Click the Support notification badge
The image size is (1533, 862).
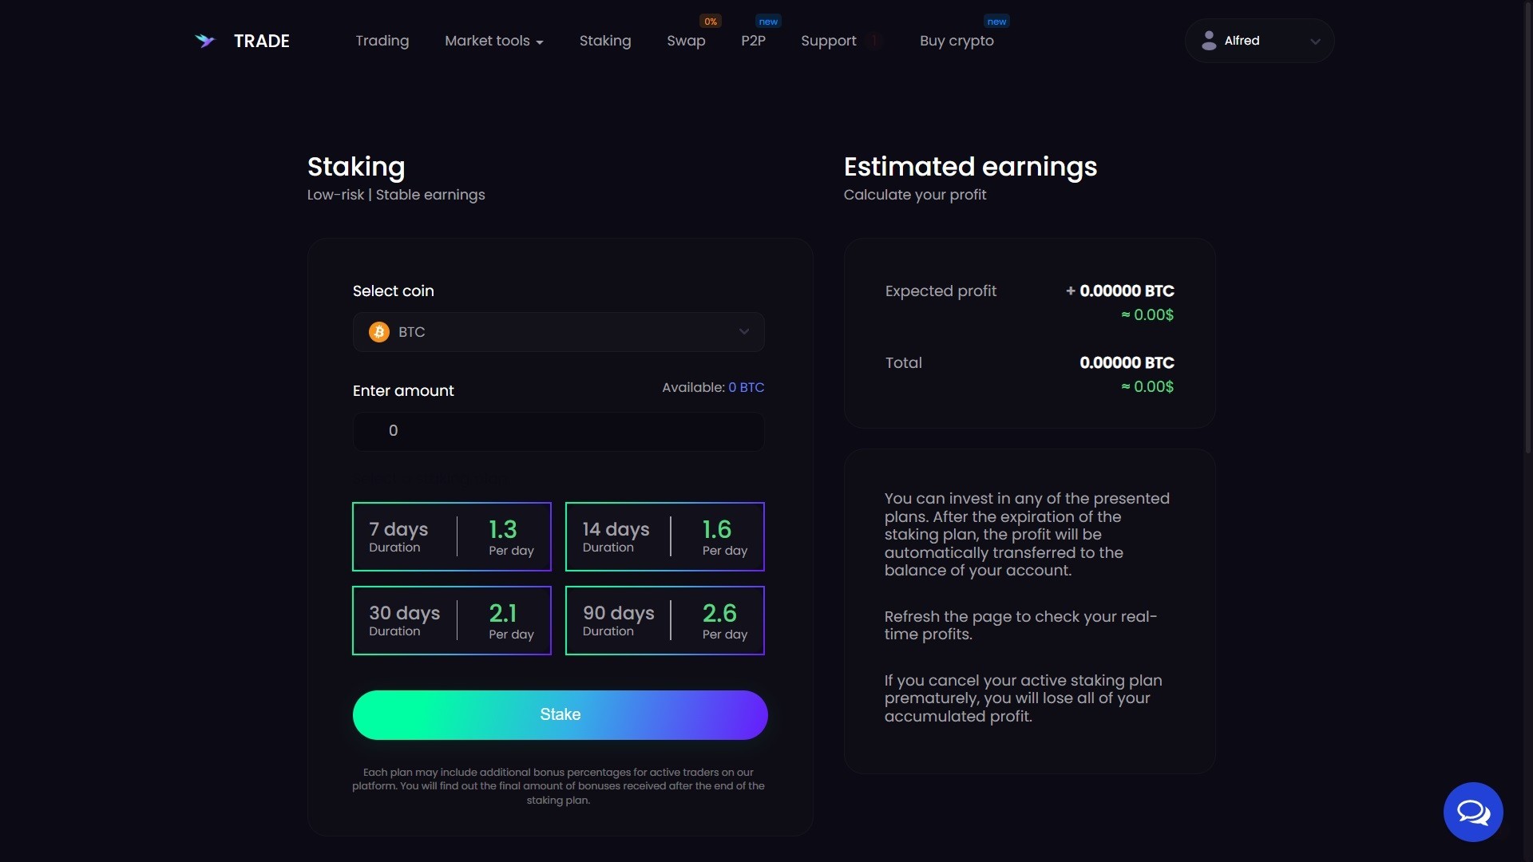tap(874, 41)
